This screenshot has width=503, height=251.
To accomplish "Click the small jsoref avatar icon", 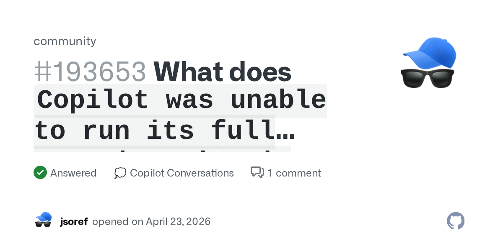I will click(43, 220).
